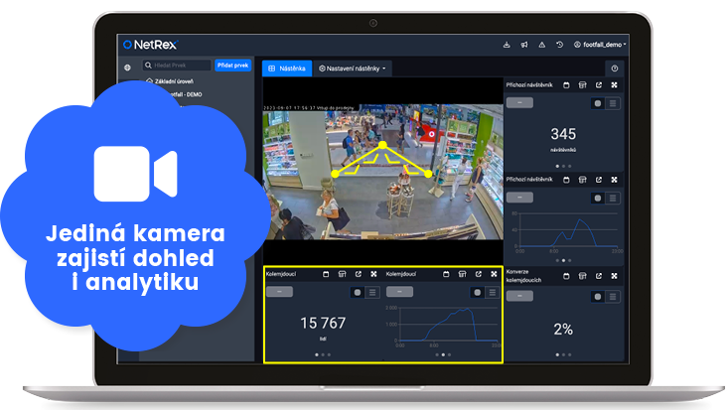Toggle list view in 345 visitors widget

(x=612, y=103)
